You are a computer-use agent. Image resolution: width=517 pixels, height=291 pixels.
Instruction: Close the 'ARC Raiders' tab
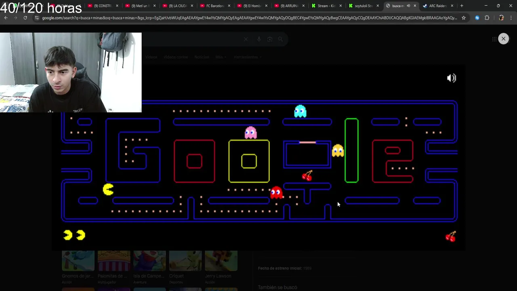tap(452, 6)
